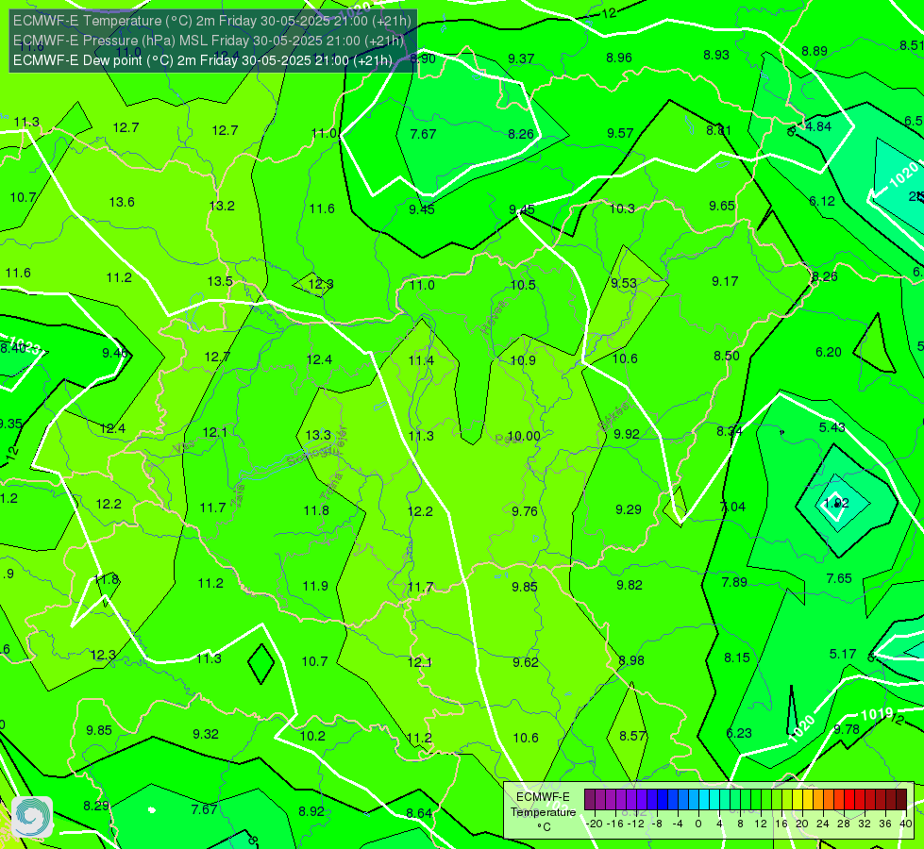Click the 9.57 temperature value

(x=620, y=133)
